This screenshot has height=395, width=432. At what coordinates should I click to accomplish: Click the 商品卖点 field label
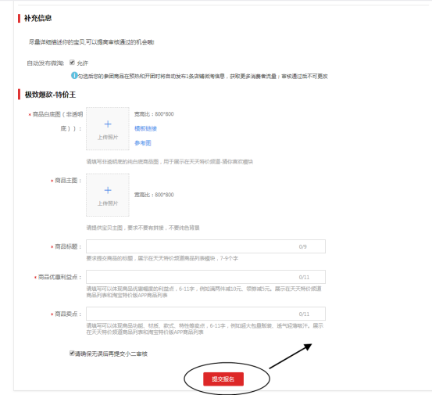(x=66, y=314)
